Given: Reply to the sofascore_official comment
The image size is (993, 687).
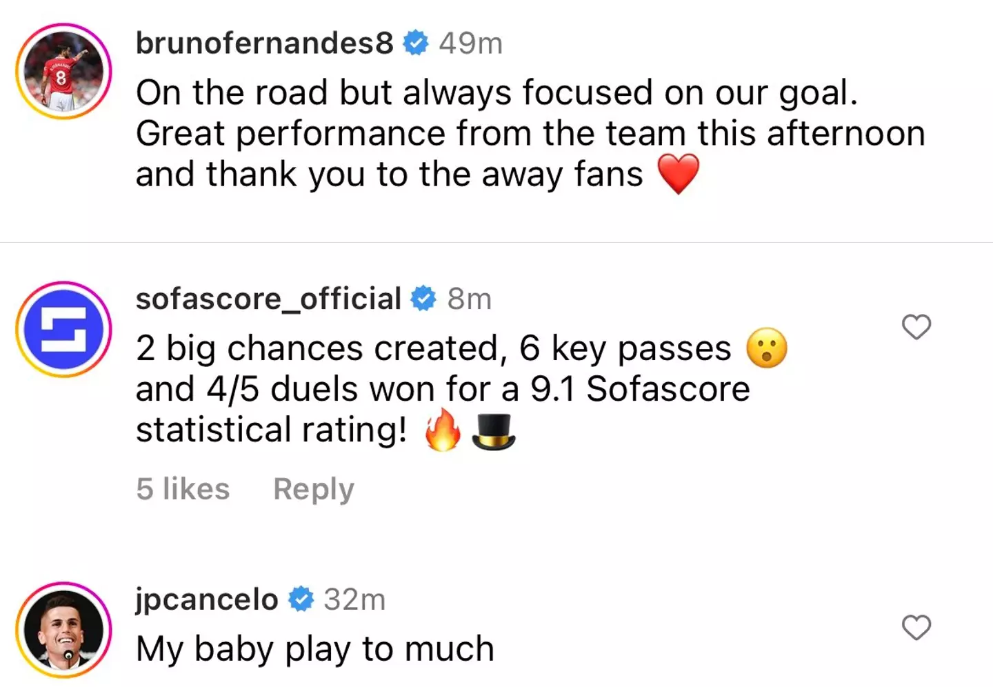Looking at the screenshot, I should (x=314, y=489).
